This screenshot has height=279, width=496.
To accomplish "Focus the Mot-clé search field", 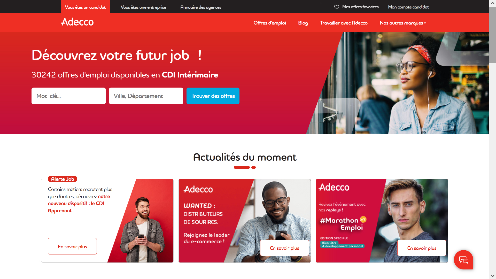I will pos(68,96).
